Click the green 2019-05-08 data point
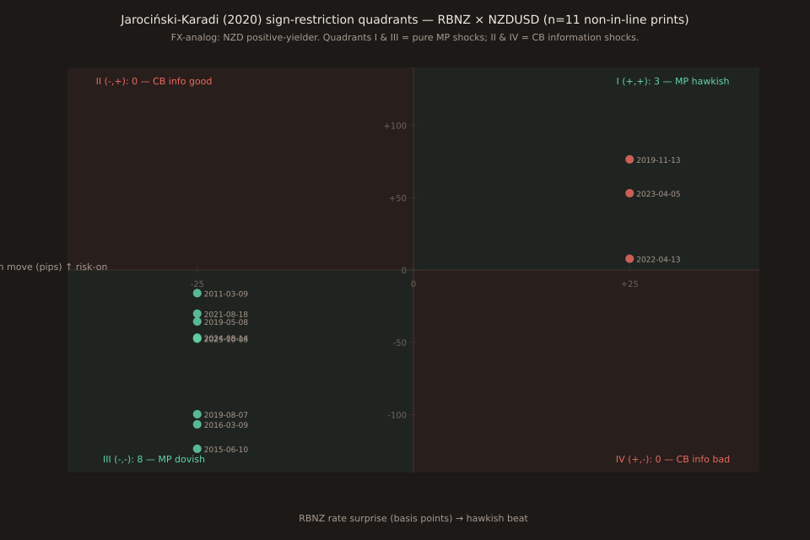810x540 pixels. click(x=197, y=322)
